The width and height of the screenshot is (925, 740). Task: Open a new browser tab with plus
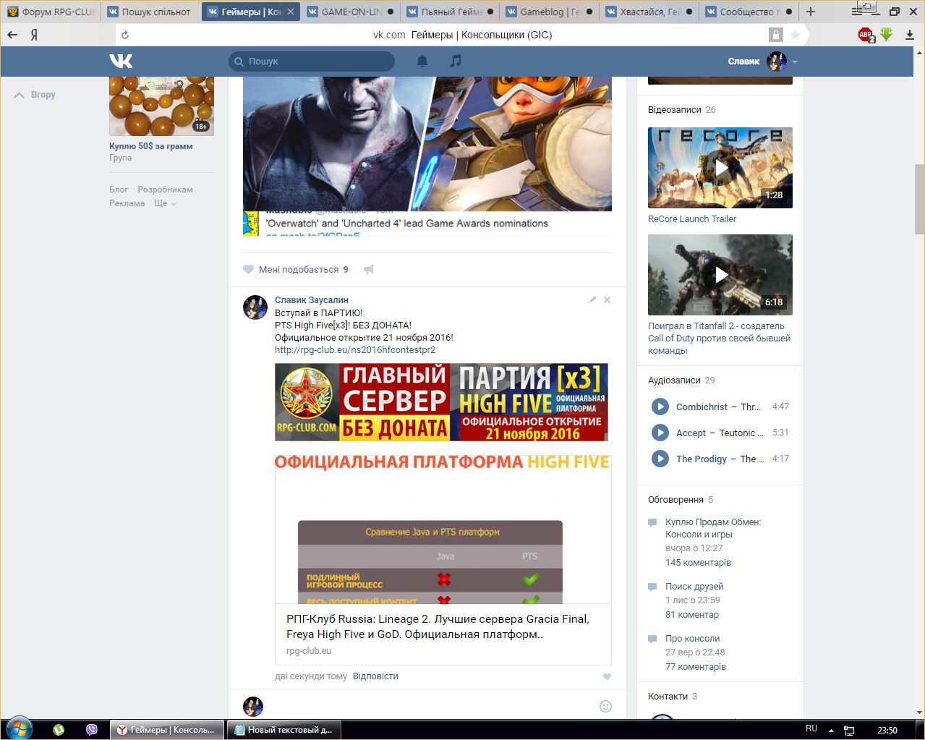pos(811,12)
